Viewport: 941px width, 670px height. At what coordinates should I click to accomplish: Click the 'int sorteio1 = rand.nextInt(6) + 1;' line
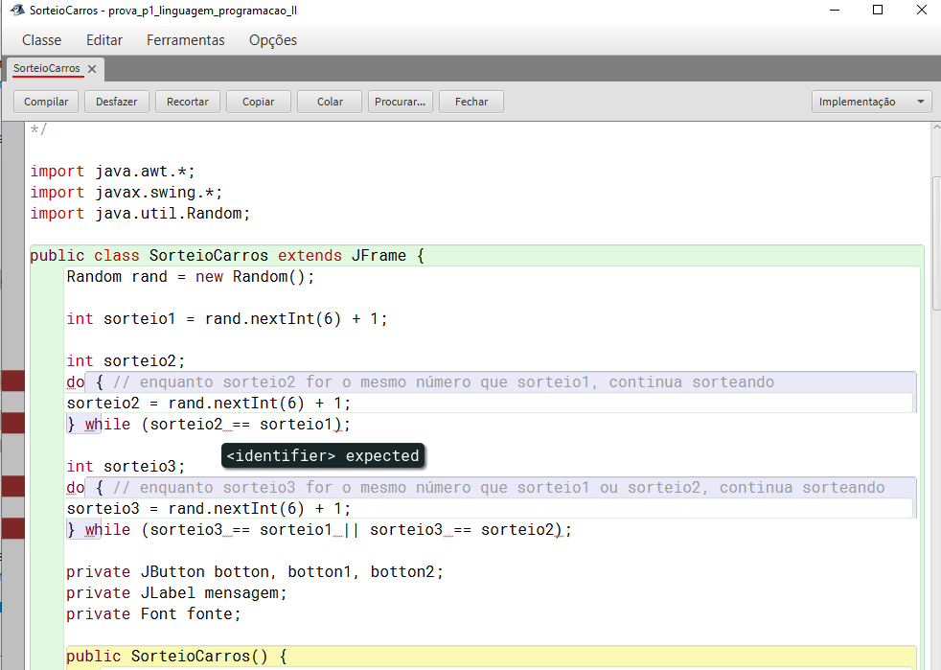(227, 319)
